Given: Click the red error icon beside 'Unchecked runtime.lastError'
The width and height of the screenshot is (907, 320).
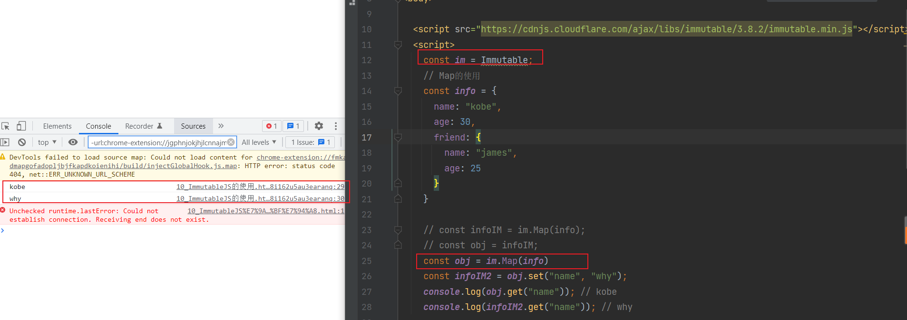Looking at the screenshot, I should coord(3,210).
